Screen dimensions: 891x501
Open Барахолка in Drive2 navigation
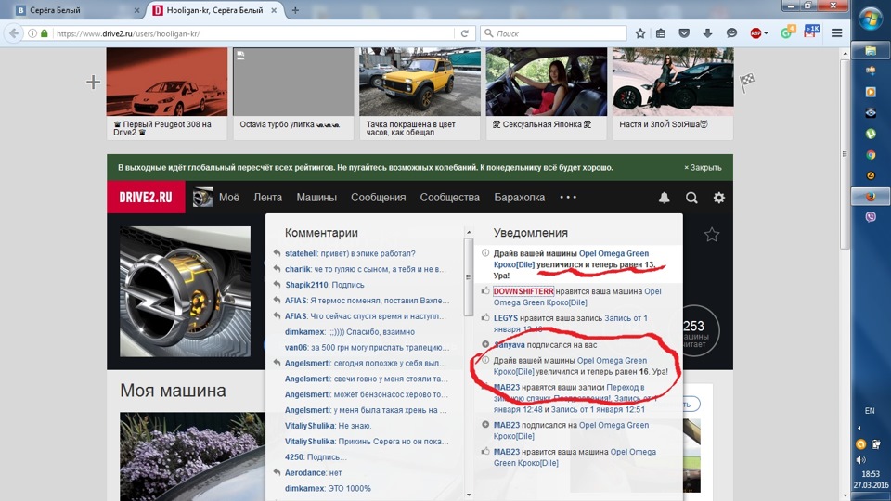coord(520,197)
